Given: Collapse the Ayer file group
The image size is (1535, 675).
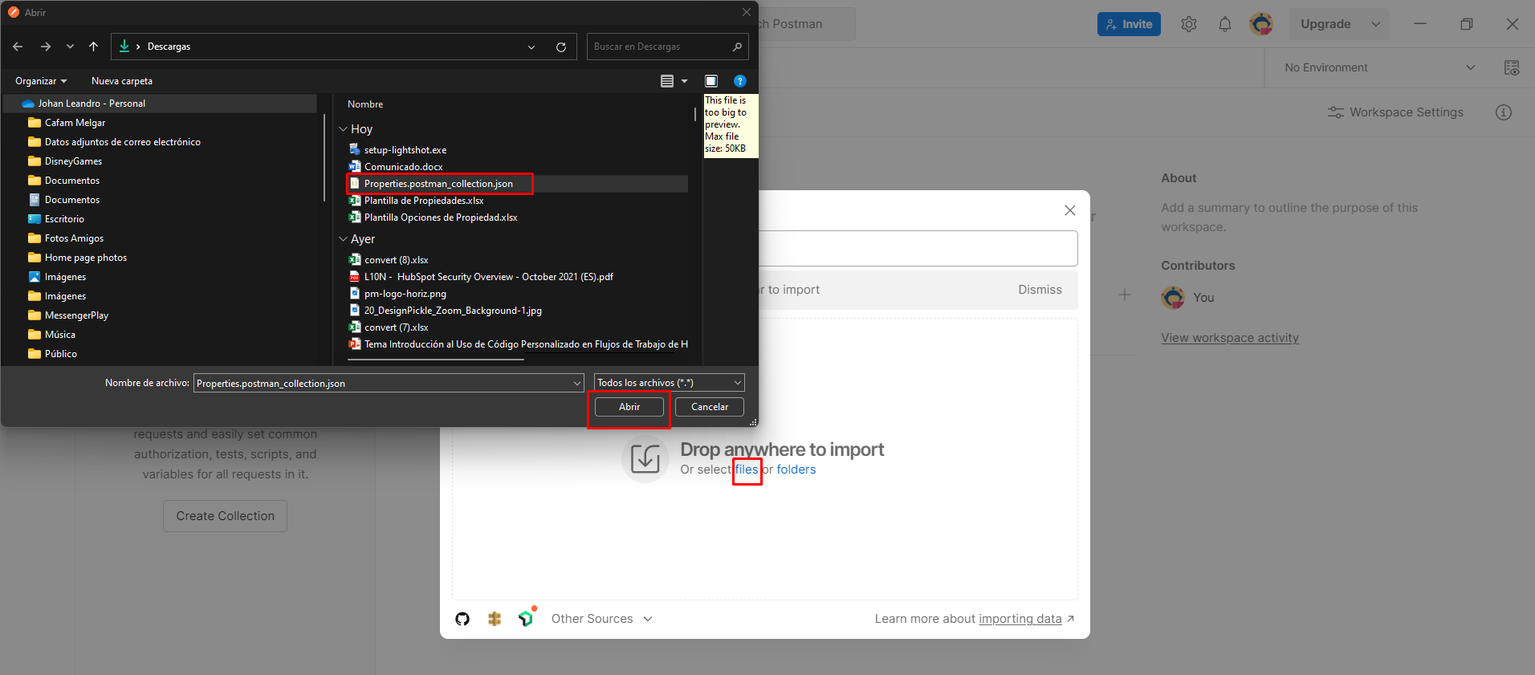Looking at the screenshot, I should tap(344, 239).
